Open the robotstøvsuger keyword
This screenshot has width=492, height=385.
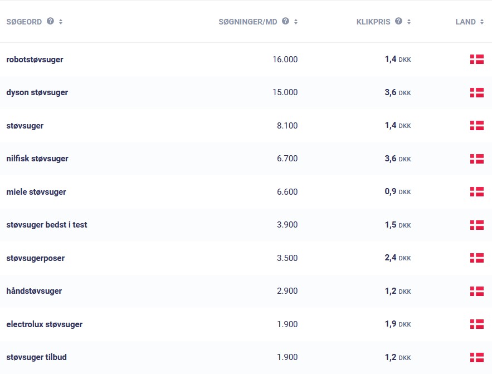pyautogui.click(x=35, y=60)
